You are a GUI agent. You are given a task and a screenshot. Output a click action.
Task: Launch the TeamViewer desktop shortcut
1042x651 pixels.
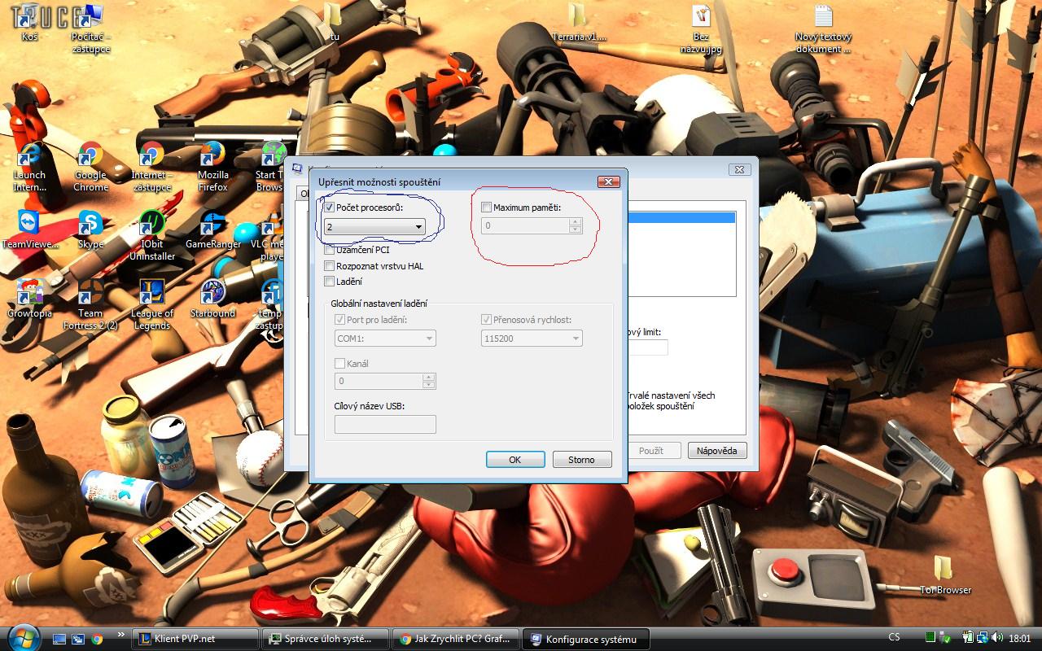pos(30,229)
